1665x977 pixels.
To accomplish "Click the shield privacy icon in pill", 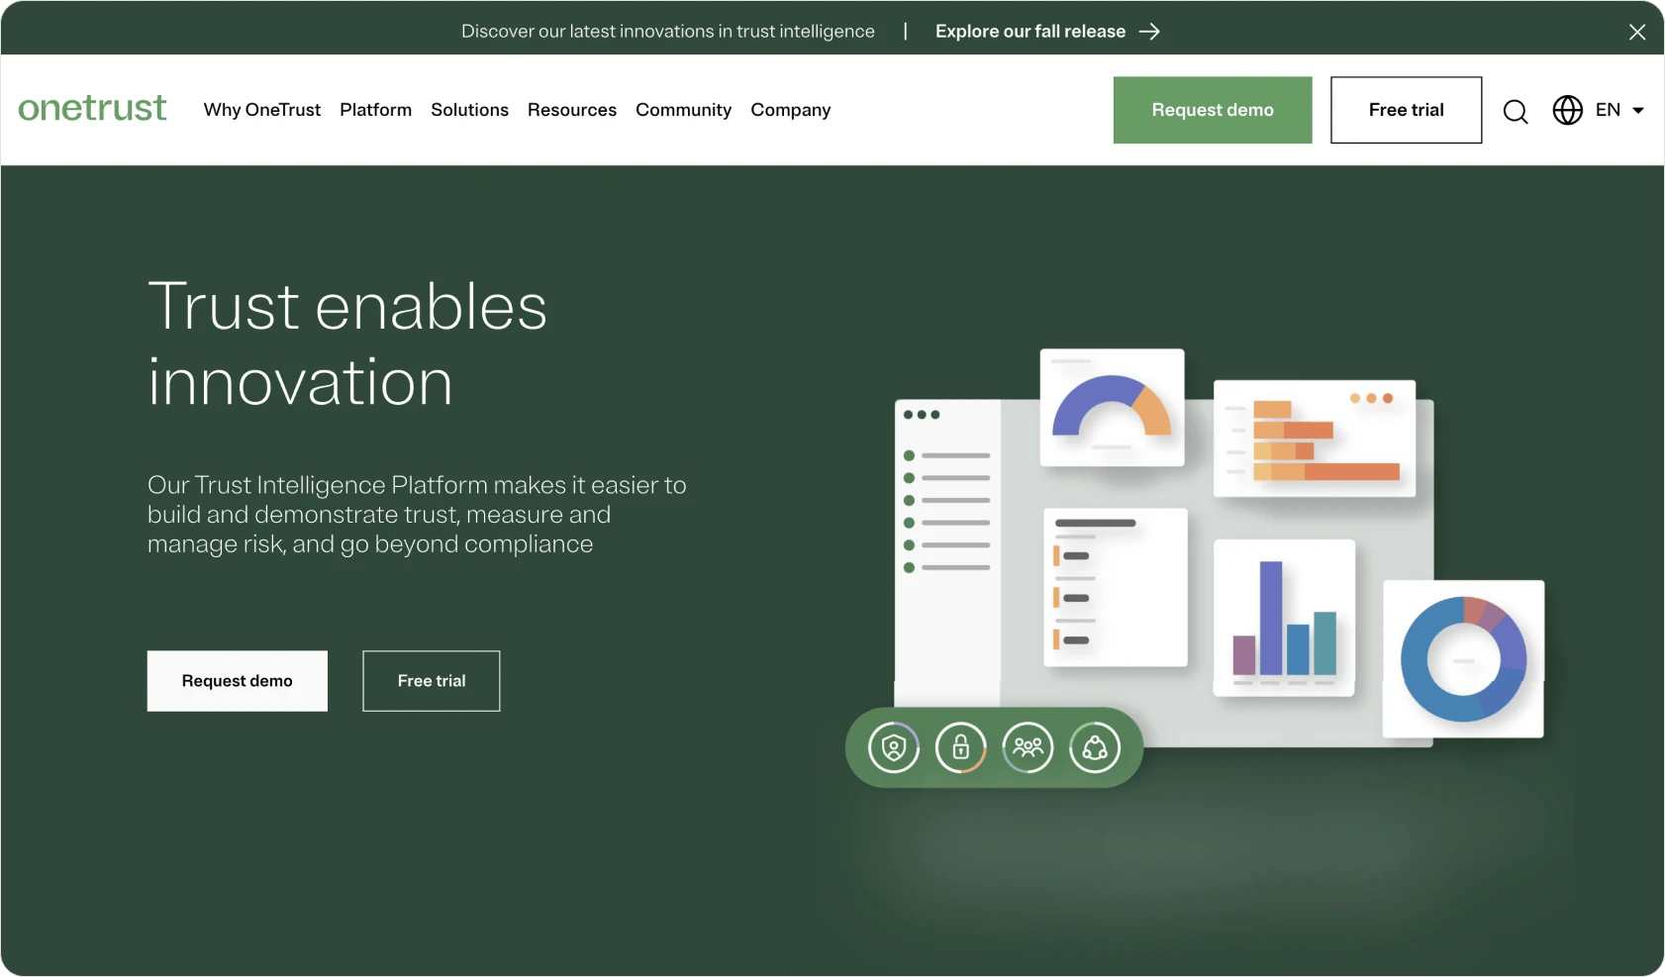I will pyautogui.click(x=894, y=747).
